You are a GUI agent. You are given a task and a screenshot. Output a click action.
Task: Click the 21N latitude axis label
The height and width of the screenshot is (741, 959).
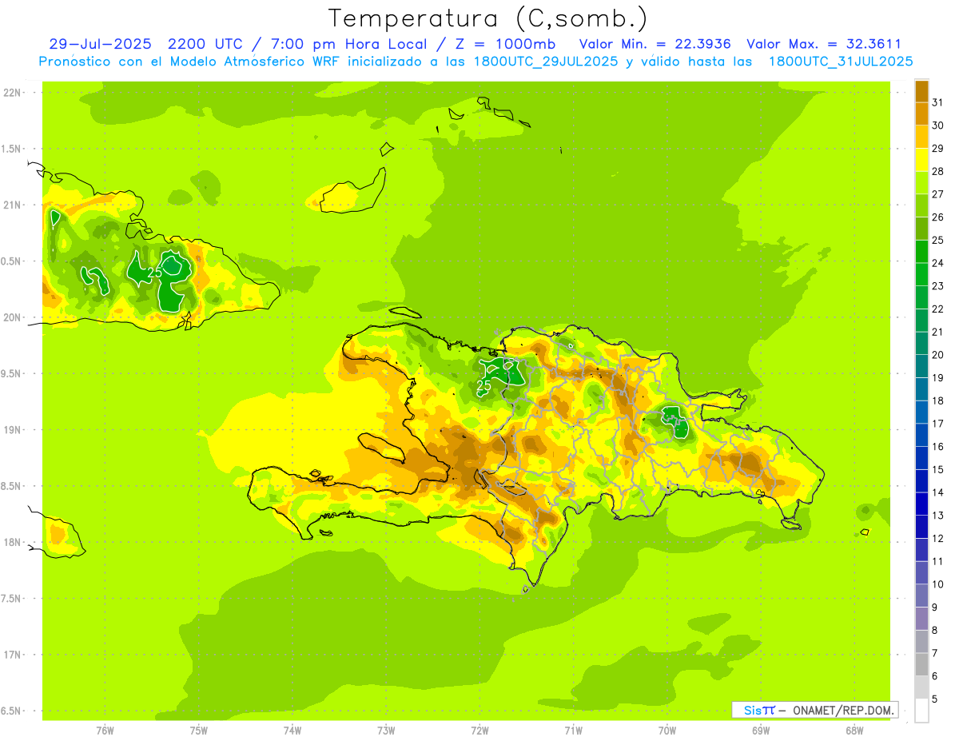tap(12, 205)
